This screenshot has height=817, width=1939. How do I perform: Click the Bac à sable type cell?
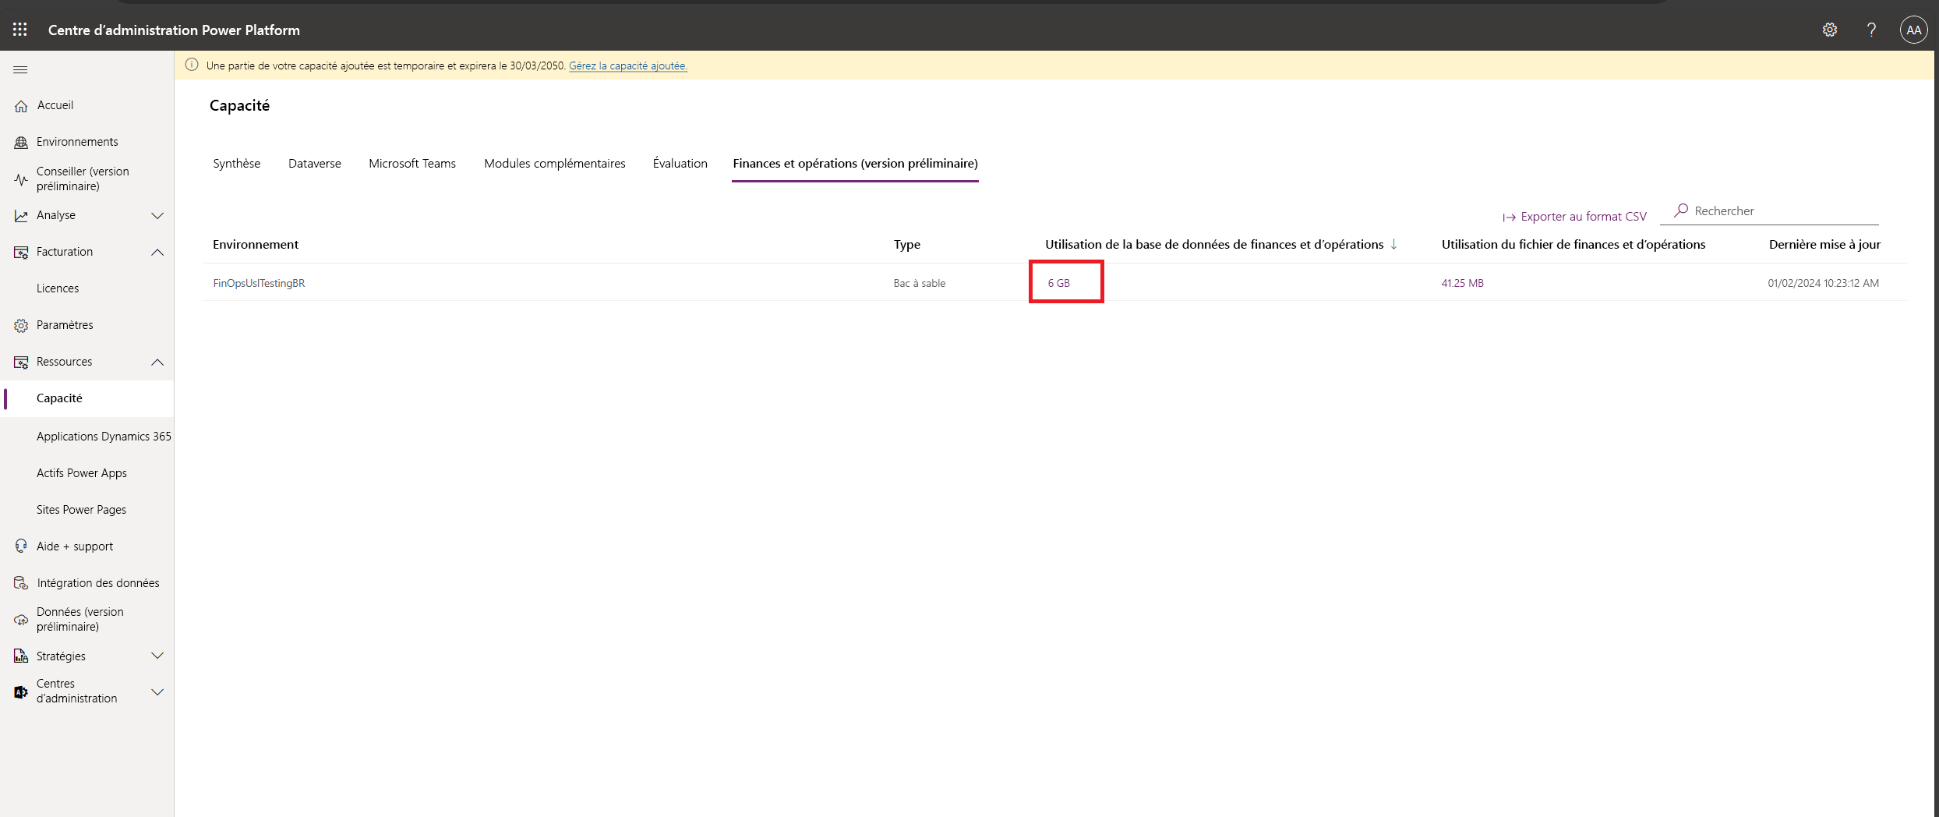920,283
